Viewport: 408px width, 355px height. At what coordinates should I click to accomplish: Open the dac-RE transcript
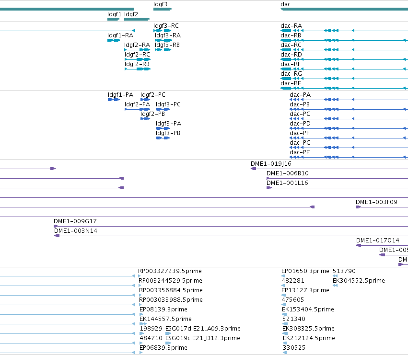pyautogui.click(x=344, y=88)
